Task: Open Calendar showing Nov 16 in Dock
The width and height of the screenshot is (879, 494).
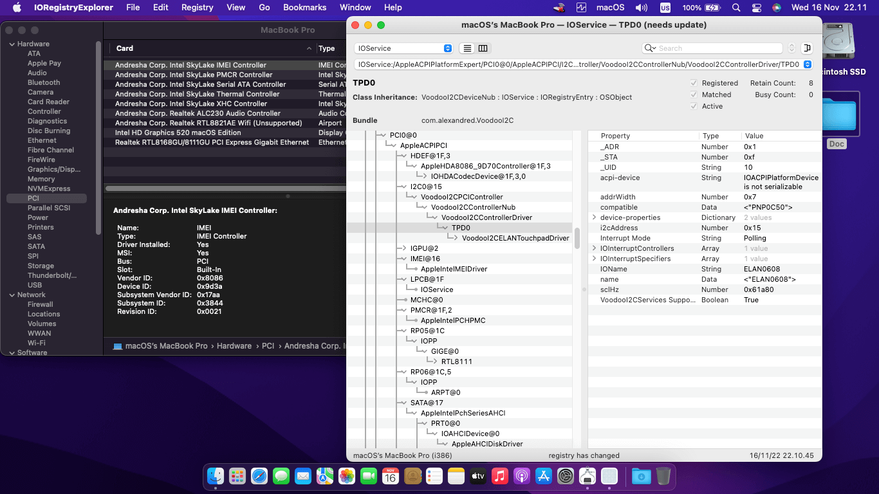Action: tap(391, 476)
